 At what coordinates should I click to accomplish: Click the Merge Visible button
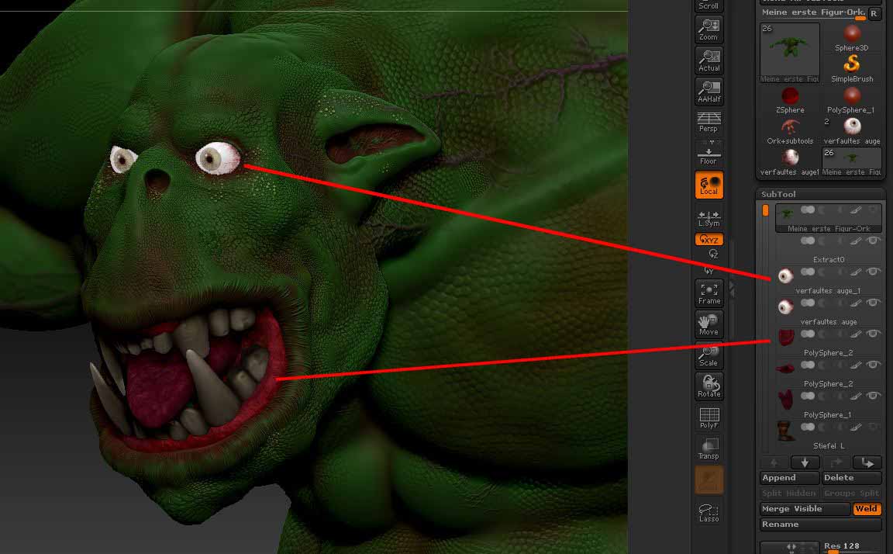coord(805,509)
